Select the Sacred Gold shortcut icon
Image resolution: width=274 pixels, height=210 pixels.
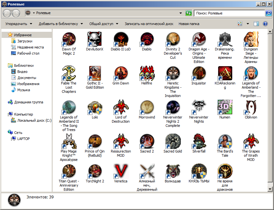tap(172, 142)
